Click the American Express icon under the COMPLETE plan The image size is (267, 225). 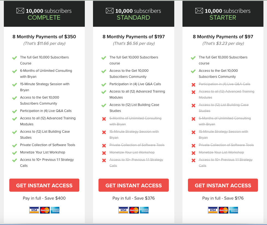tap(55, 210)
